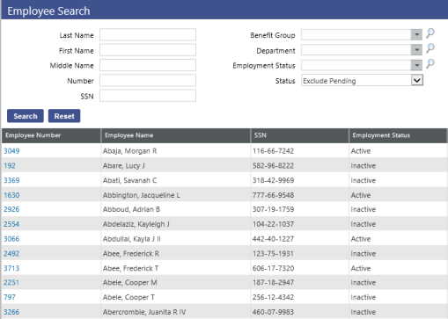Open the Department lookup magnifier icon
The height and width of the screenshot is (319, 448).
[x=430, y=48]
